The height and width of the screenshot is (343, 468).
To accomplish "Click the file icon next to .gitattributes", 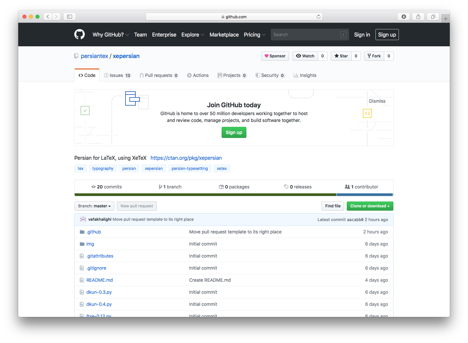I will 82,256.
